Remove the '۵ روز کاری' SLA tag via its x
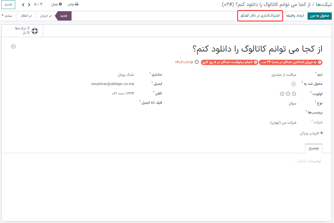Screen dimensions: 334x223 pyautogui.click(x=255, y=62)
